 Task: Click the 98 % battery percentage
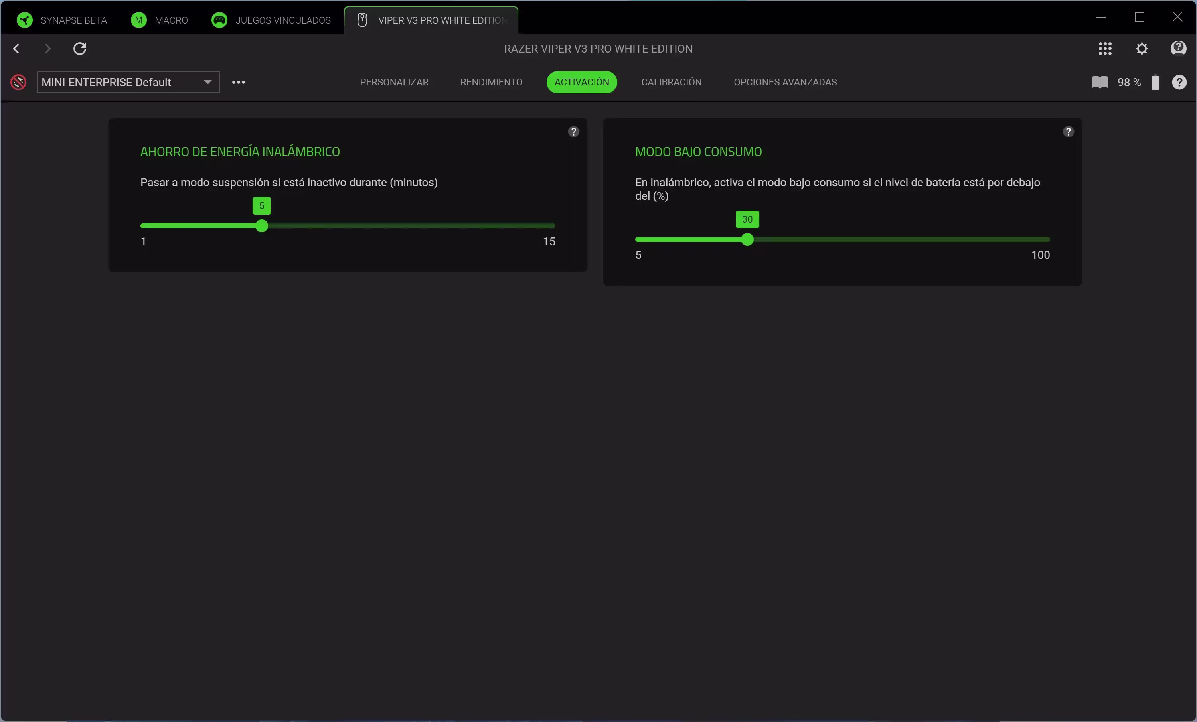click(1128, 83)
